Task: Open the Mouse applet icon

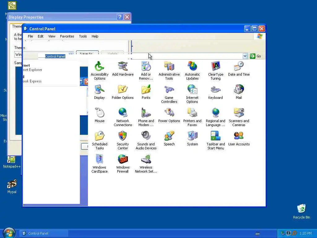Action: click(x=99, y=113)
